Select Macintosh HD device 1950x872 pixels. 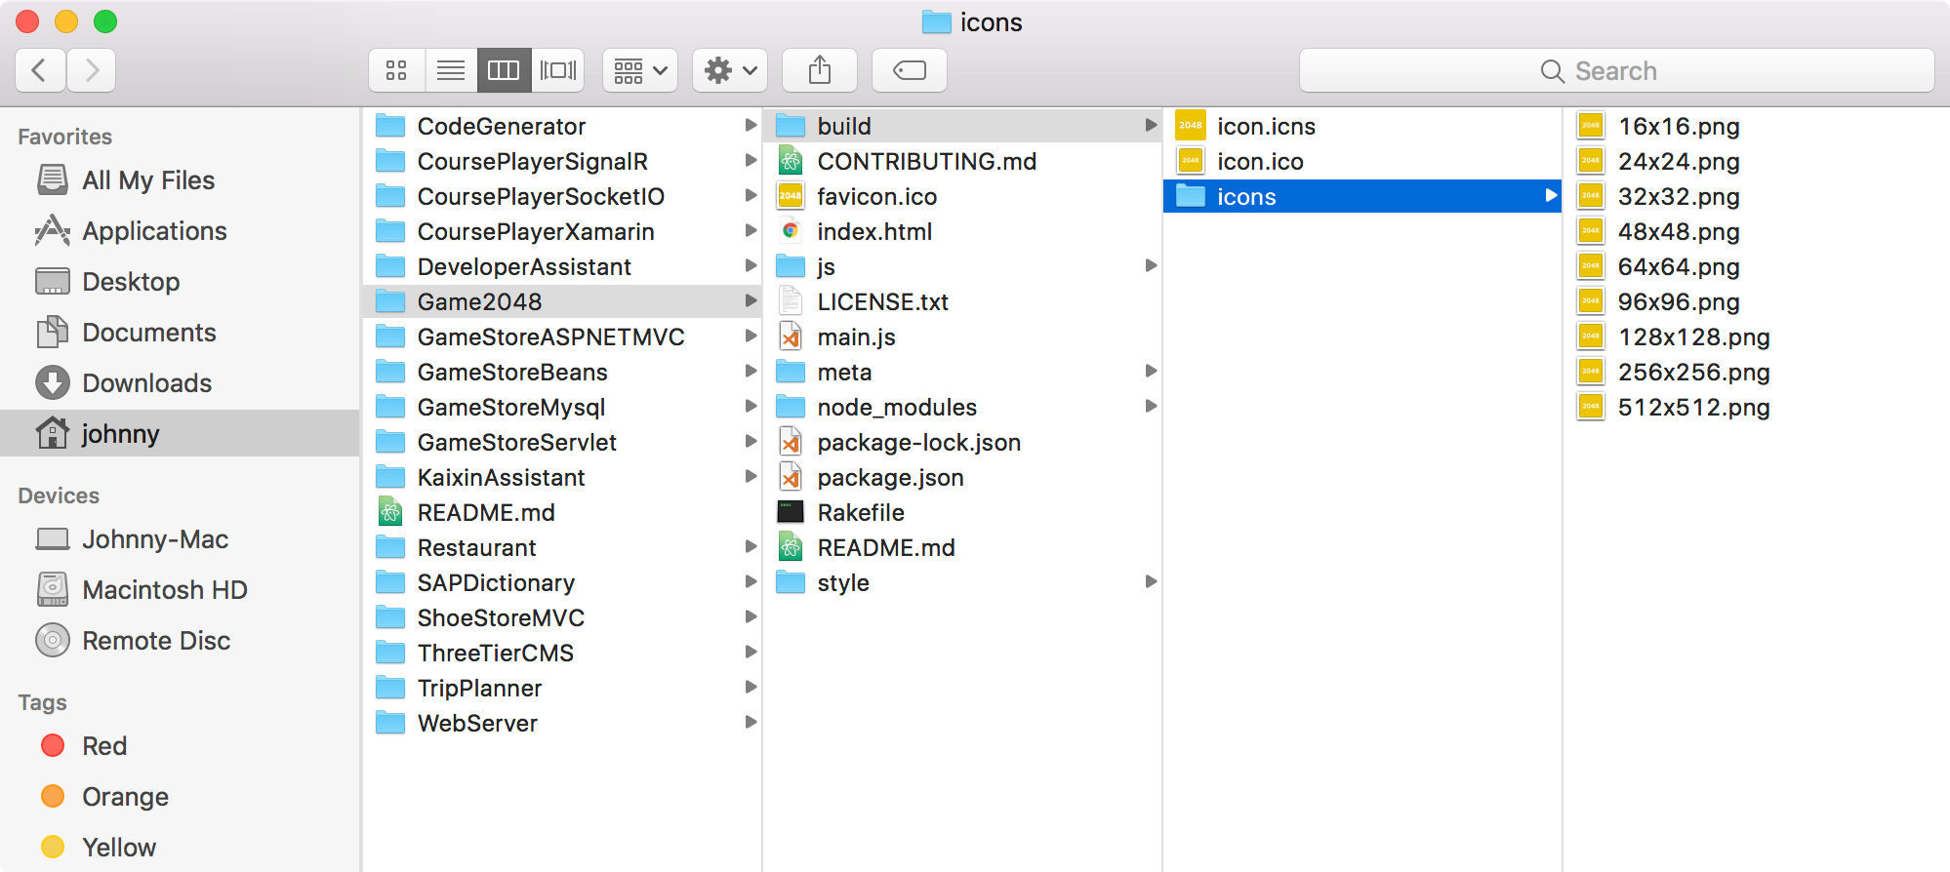coord(181,590)
